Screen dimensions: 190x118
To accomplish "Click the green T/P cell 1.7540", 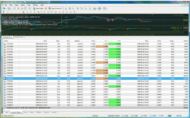I will click(x=115, y=44).
